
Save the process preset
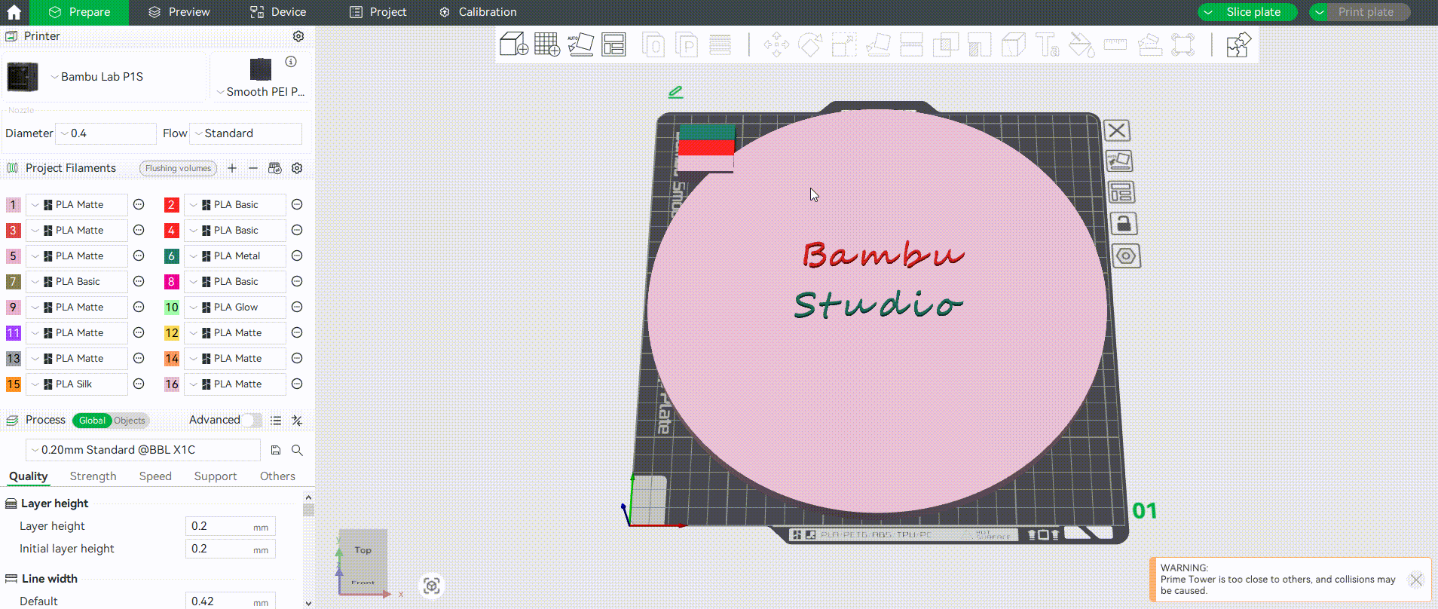[276, 450]
